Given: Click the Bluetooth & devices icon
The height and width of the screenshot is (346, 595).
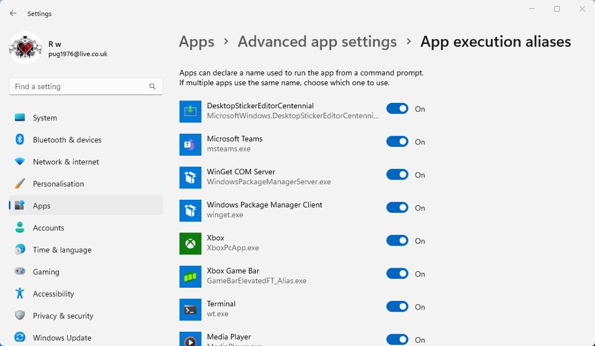Looking at the screenshot, I should pos(21,140).
